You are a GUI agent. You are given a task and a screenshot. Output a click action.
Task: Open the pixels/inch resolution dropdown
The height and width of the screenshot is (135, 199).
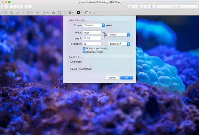coord(119,44)
